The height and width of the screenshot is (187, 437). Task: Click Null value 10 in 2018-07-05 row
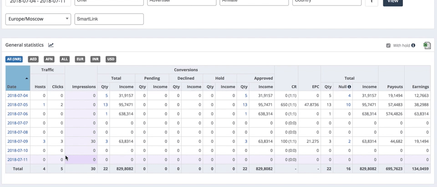pos(348,105)
